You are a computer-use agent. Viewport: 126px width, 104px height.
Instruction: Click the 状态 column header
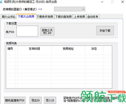94,49
